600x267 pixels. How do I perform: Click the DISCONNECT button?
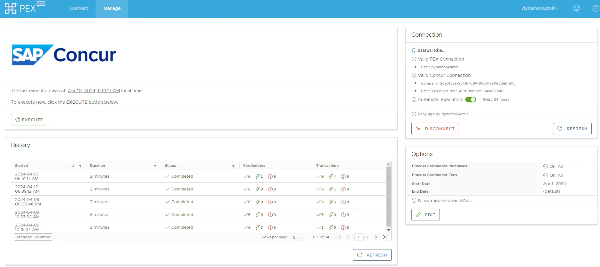click(435, 129)
